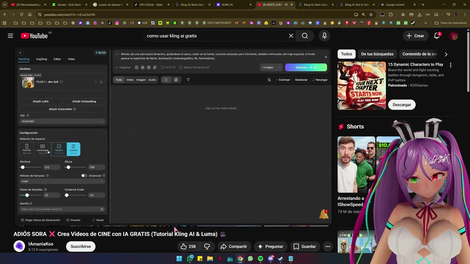
Task: Open the 1 imagen count dropdown
Action: 271,67
